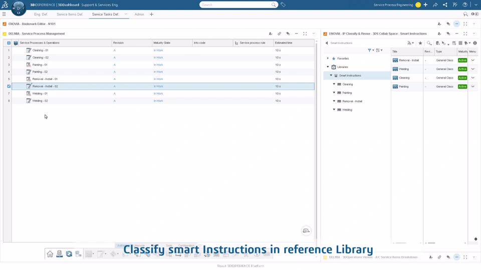Switch to the Eng. Def. tab
Viewport: 481px width, 270px height.
(x=41, y=14)
